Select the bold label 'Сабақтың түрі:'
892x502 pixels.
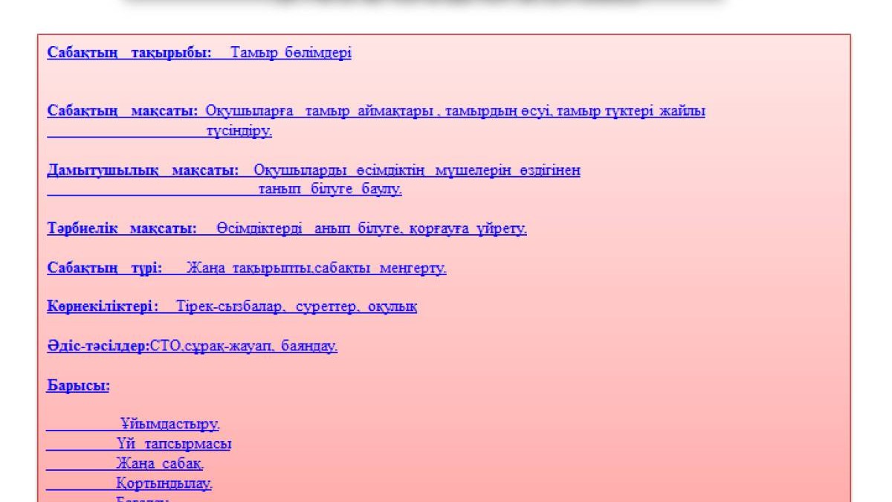pyautogui.click(x=105, y=268)
